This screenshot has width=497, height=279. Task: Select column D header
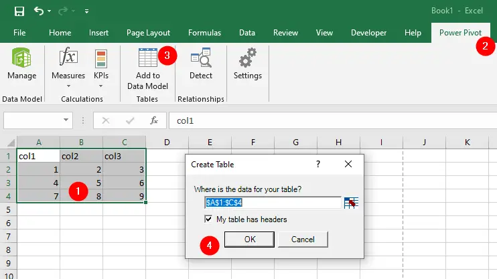click(x=167, y=143)
